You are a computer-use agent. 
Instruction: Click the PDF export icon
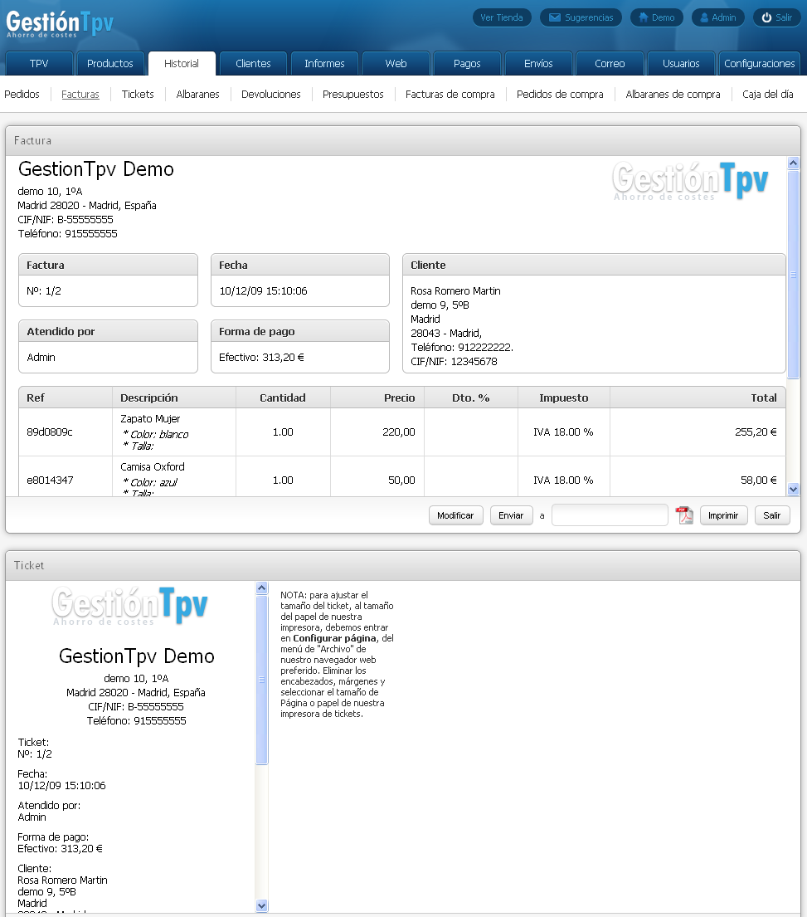click(x=683, y=515)
